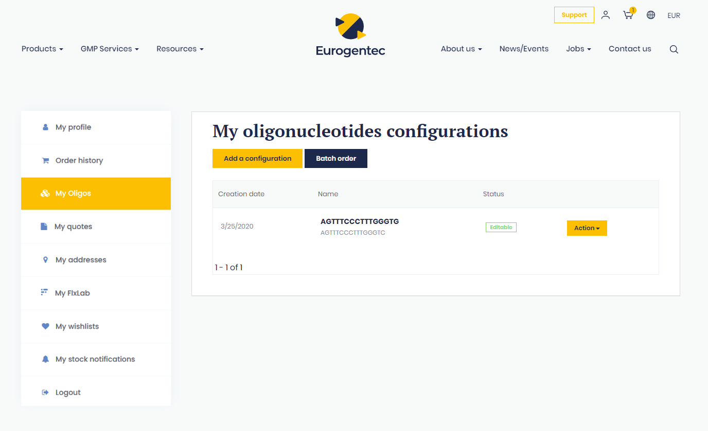Click the Eurogentec logo

[x=350, y=35]
